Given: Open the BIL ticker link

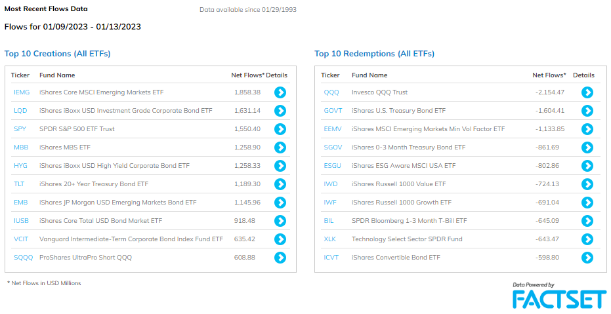Looking at the screenshot, I should tap(329, 221).
